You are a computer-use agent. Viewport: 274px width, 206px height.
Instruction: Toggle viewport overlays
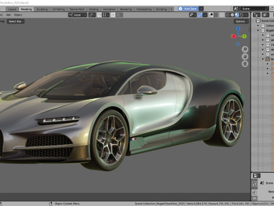(211, 15)
